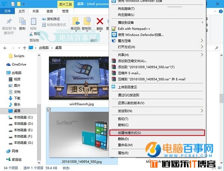The height and width of the screenshot is (171, 224).
Task: Select the Surface phone image thumbnail
Action: tap(79, 134)
